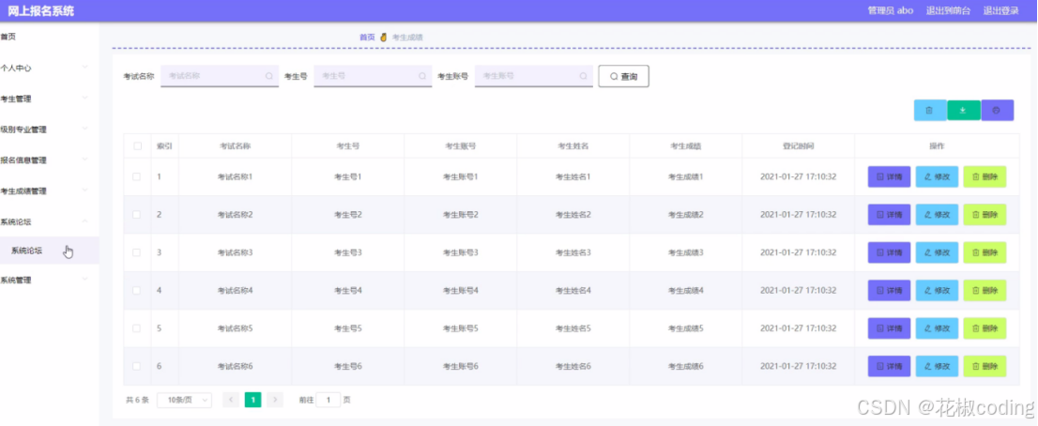Viewport: 1038px width, 426px height.
Task: Click 删除 for row 考试名称4
Action: tap(985, 290)
